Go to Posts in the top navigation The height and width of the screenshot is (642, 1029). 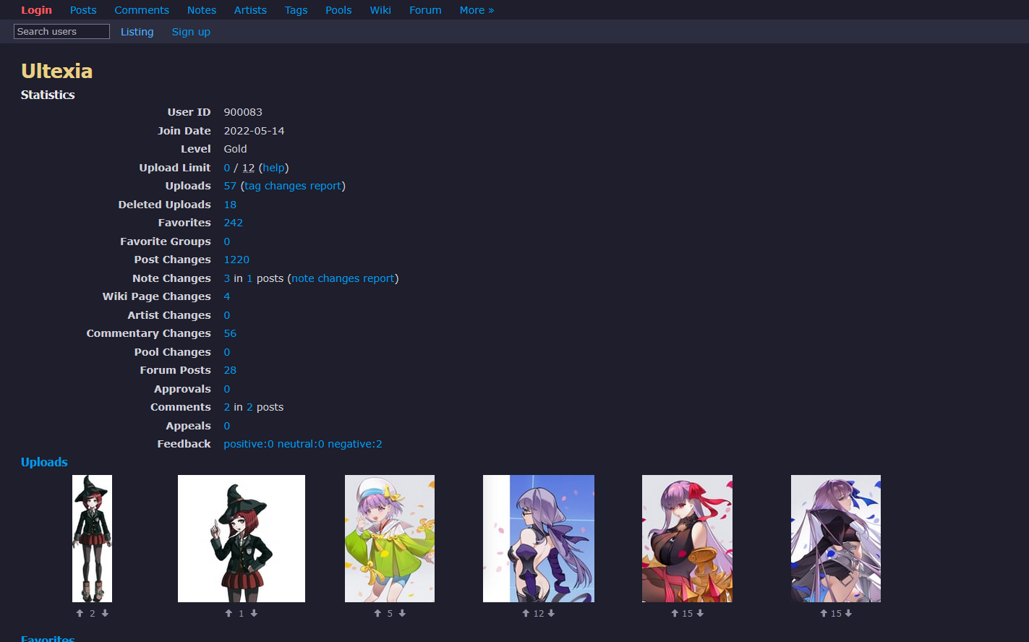click(83, 10)
